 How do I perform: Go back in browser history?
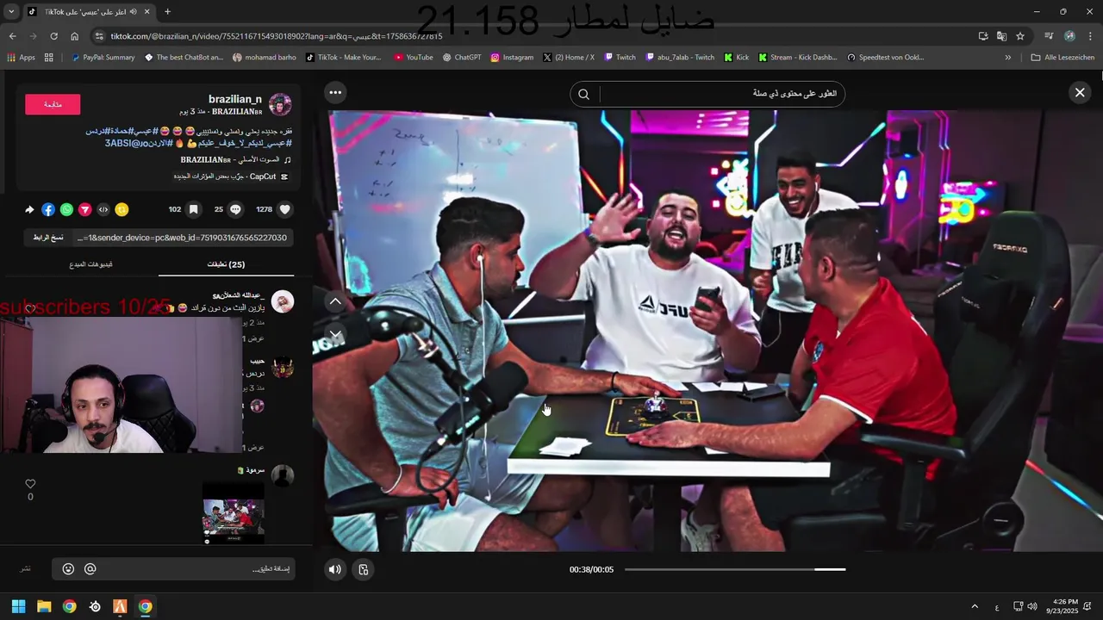tap(12, 36)
